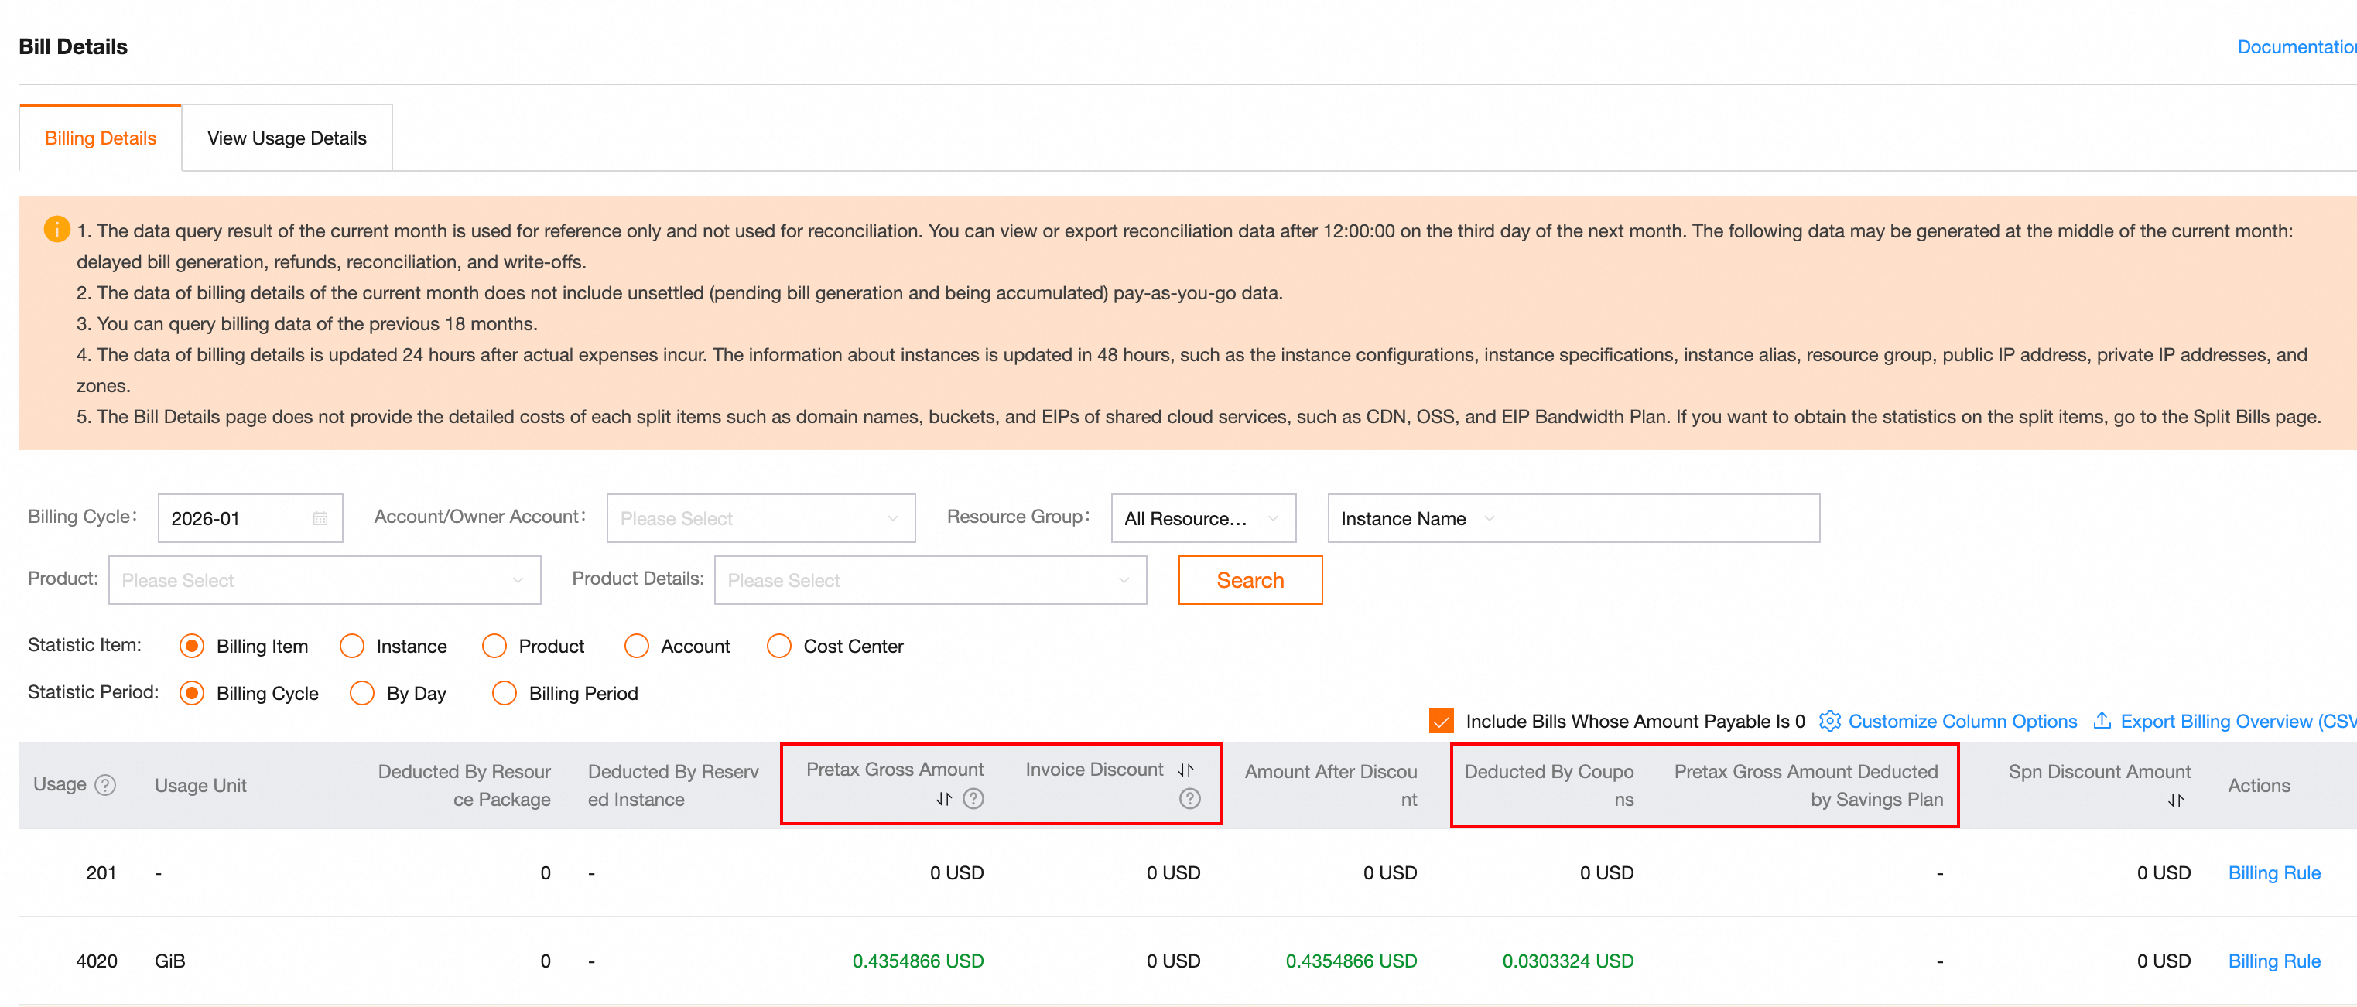2357x1007 pixels.
Task: Click the Usage column help icon
Action: (x=105, y=785)
